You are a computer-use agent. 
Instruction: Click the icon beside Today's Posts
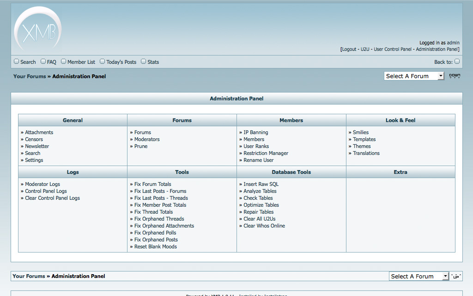[x=103, y=62]
